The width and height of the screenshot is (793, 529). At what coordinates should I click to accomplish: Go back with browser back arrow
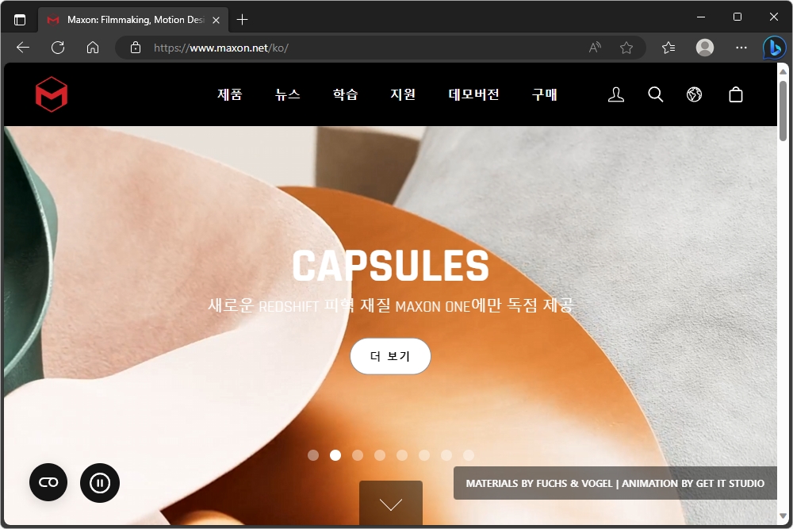tap(23, 48)
